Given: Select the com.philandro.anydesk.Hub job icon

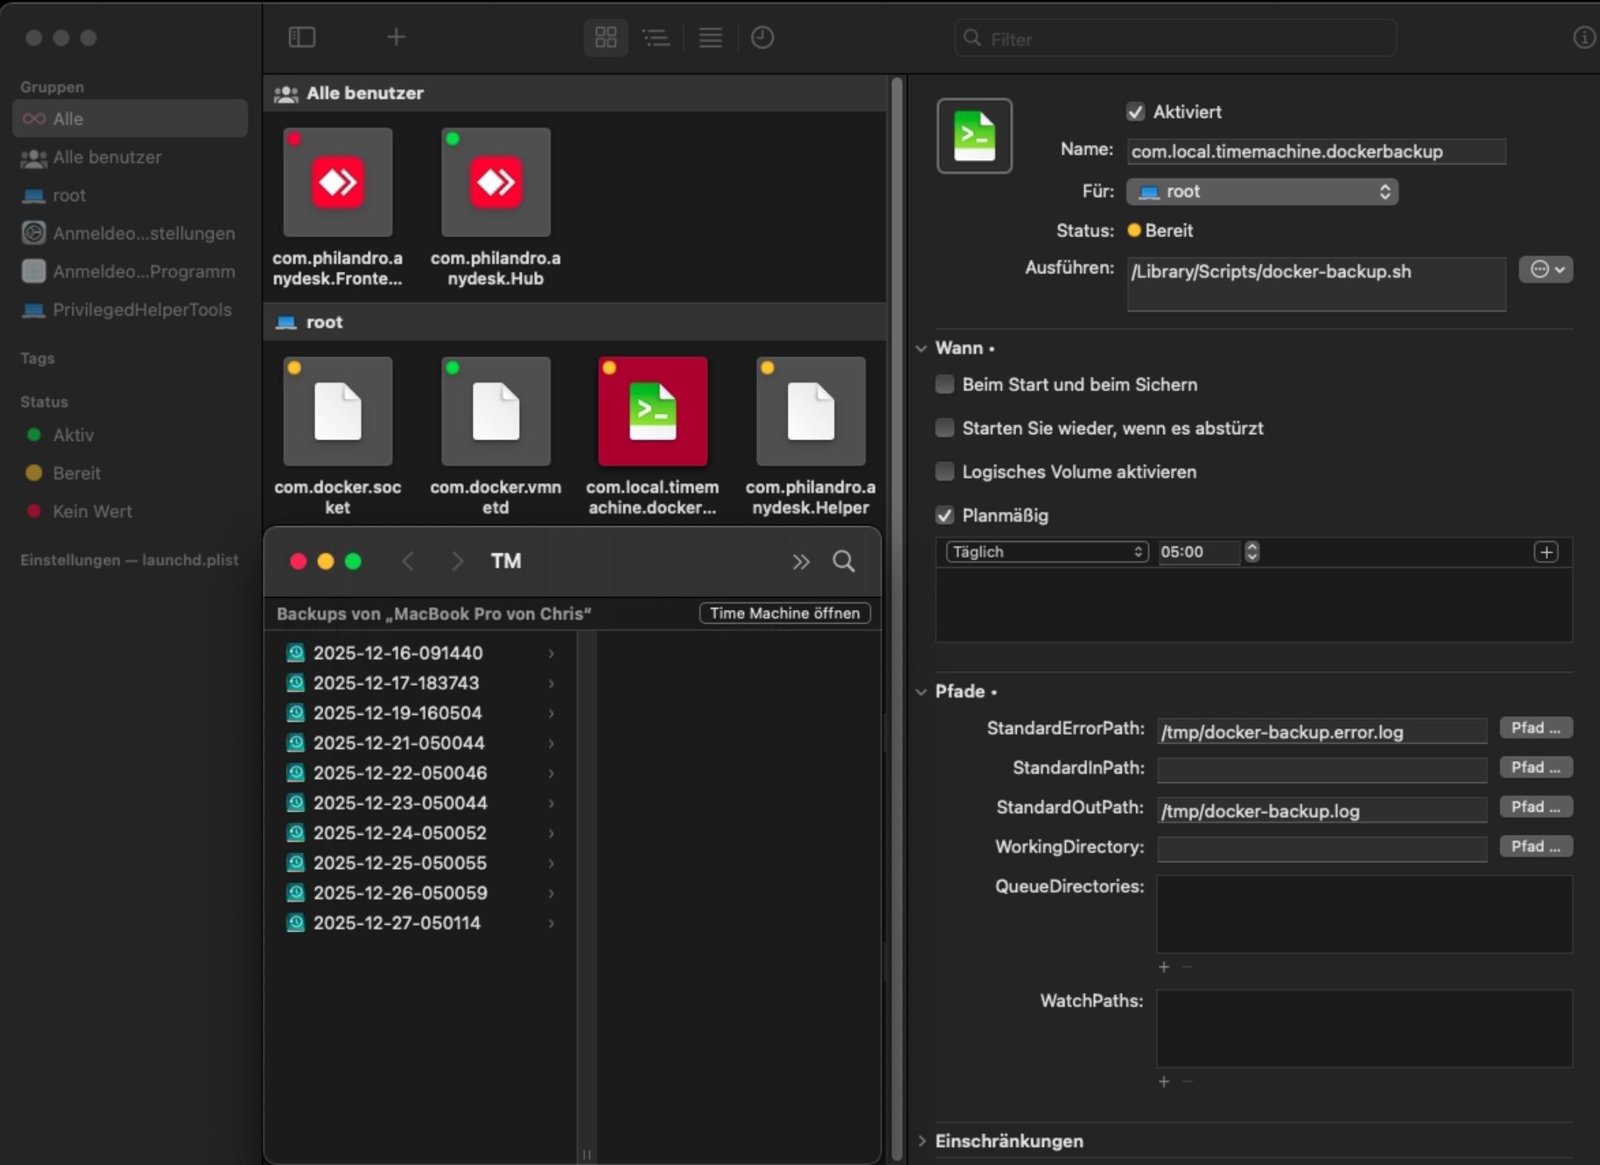Looking at the screenshot, I should pos(496,183).
